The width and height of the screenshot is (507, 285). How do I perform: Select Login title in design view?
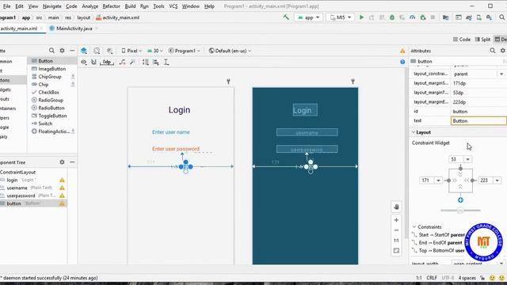click(x=180, y=110)
